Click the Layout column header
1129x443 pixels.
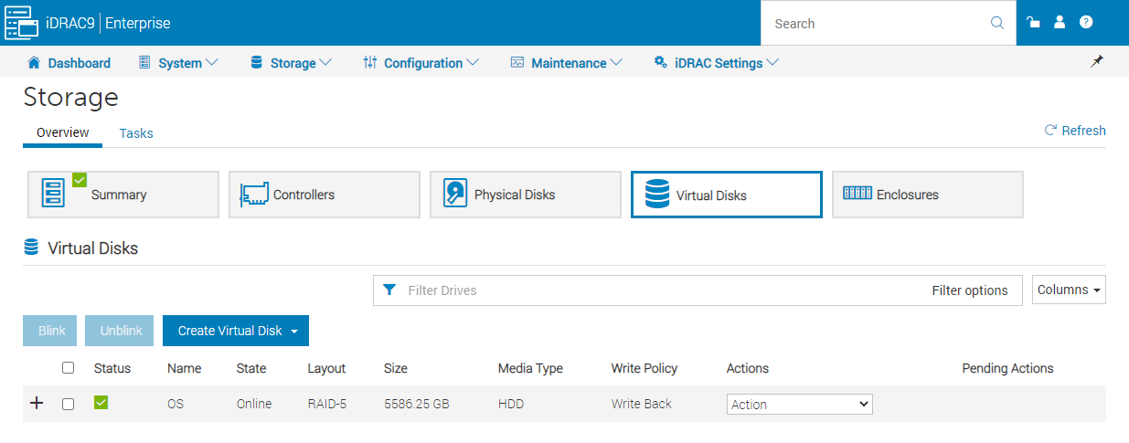(x=326, y=368)
